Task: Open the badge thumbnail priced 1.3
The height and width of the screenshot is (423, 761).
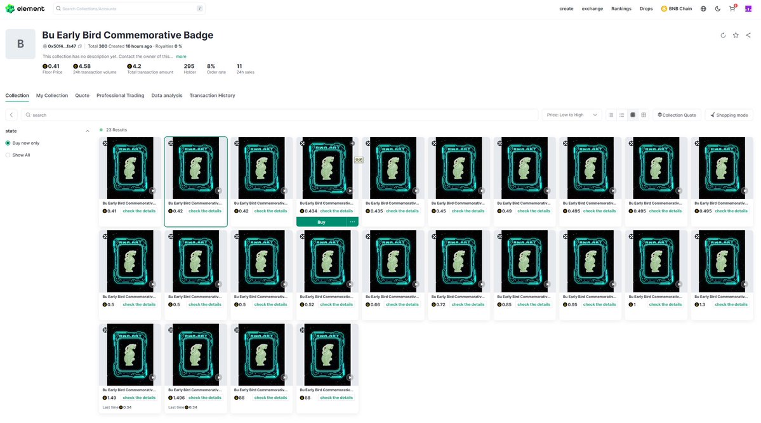Action: pos(722,261)
